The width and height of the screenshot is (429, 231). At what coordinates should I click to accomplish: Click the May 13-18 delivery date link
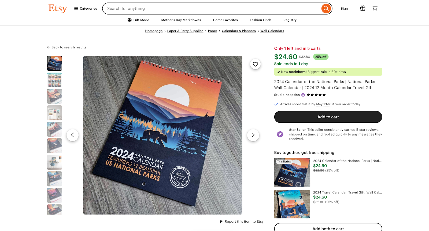pyautogui.click(x=324, y=104)
